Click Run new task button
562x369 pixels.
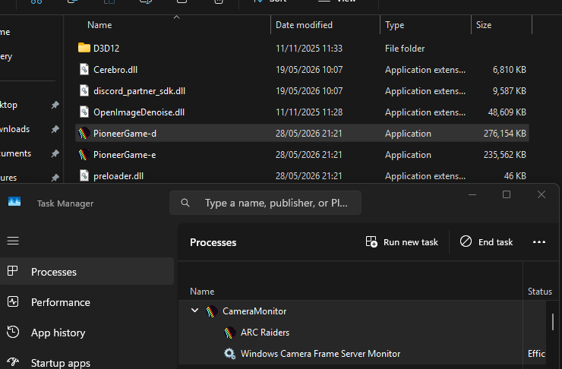pos(402,242)
